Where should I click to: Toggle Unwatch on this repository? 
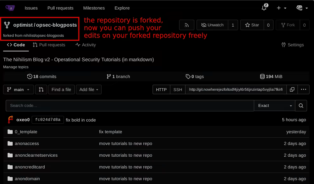click(x=212, y=25)
